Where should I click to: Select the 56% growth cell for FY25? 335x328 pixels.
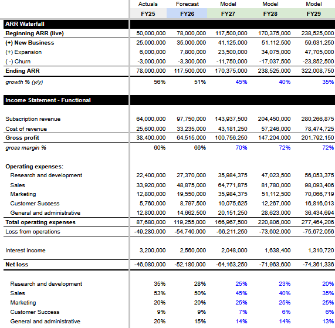pos(160,82)
